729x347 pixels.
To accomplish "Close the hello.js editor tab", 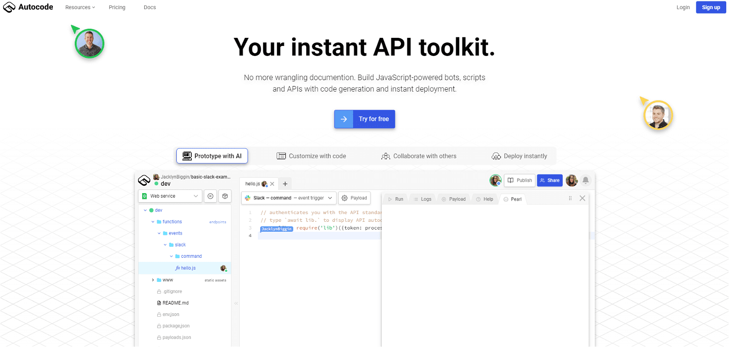I will (272, 184).
